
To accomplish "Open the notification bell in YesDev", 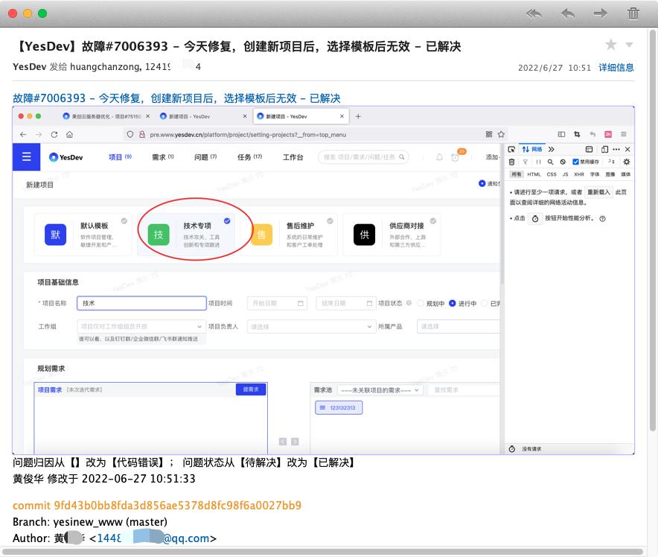I will click(x=438, y=157).
